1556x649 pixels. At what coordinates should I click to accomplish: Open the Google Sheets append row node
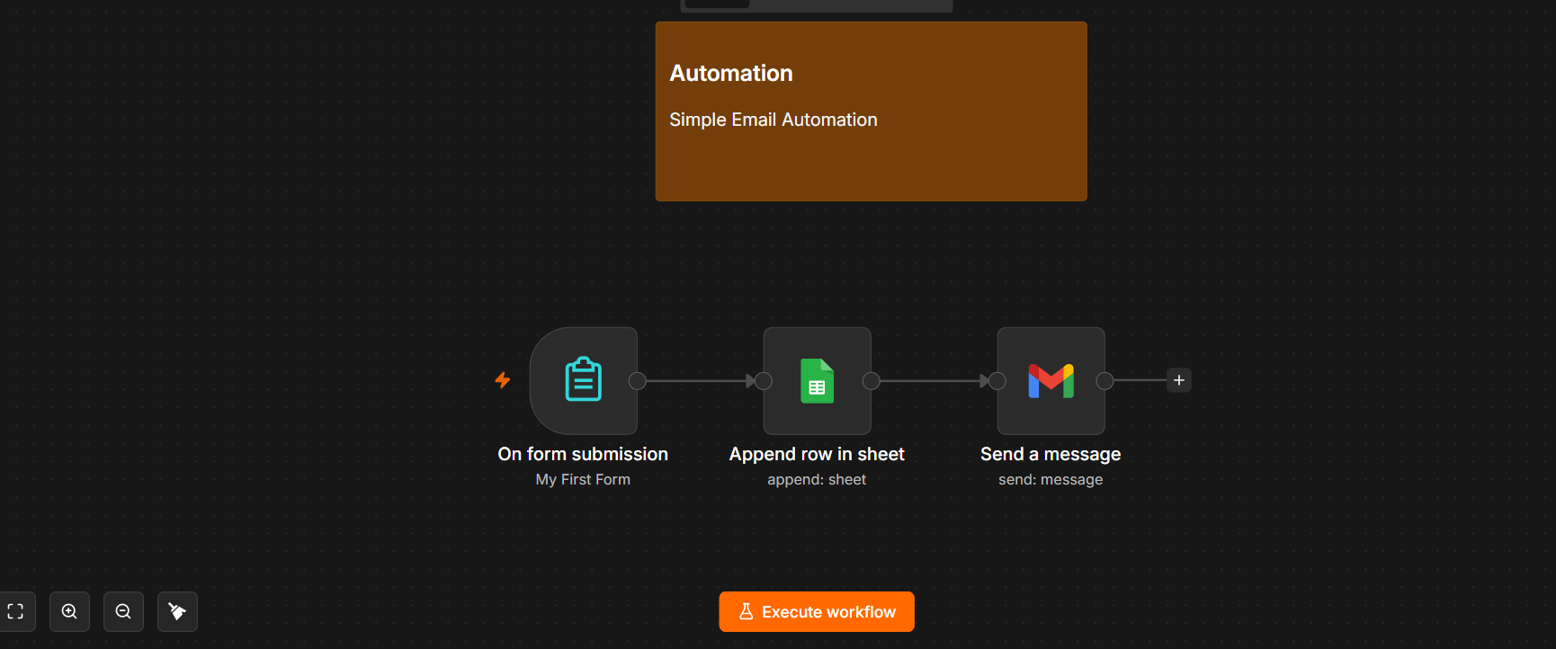[x=817, y=380]
